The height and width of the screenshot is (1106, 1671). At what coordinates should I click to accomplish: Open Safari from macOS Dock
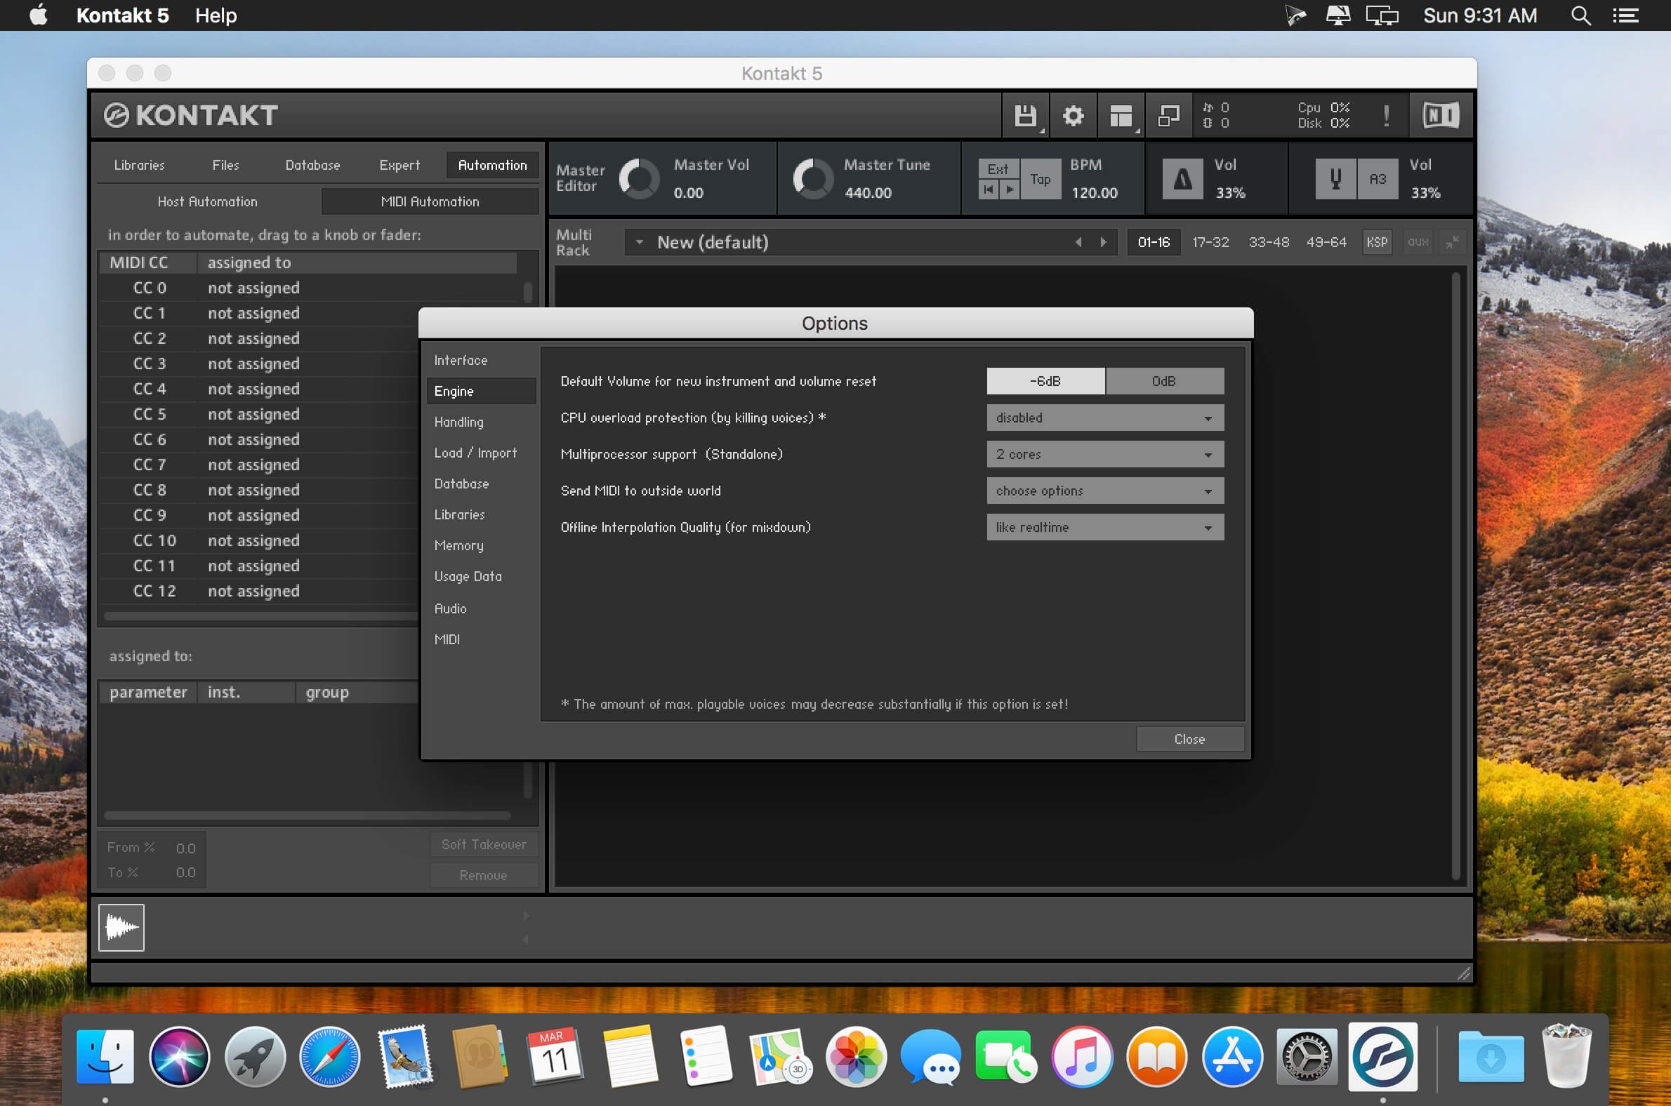point(330,1058)
